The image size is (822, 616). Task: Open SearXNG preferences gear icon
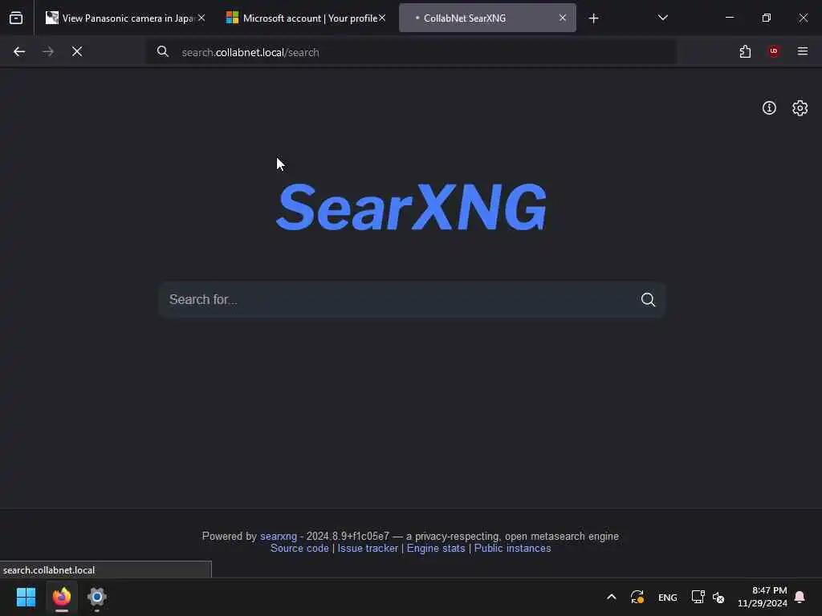(800, 108)
